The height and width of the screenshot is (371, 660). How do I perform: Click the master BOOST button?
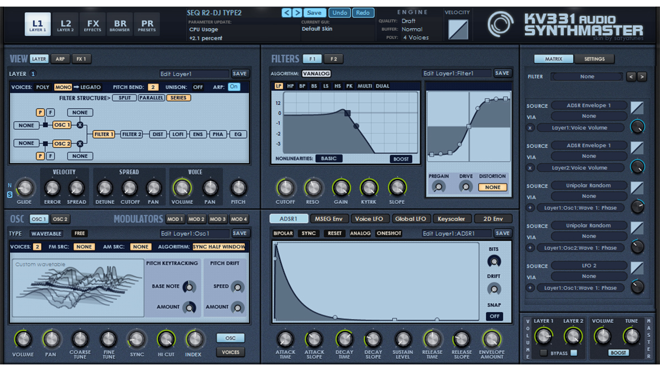[x=618, y=353]
